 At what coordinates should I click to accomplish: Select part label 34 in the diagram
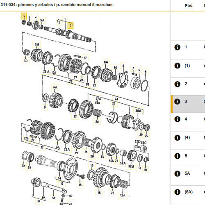pos(24,166)
